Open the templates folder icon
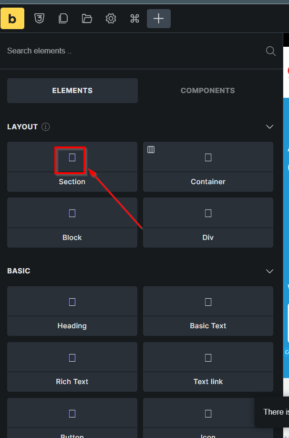This screenshot has width=289, height=438. 87,19
